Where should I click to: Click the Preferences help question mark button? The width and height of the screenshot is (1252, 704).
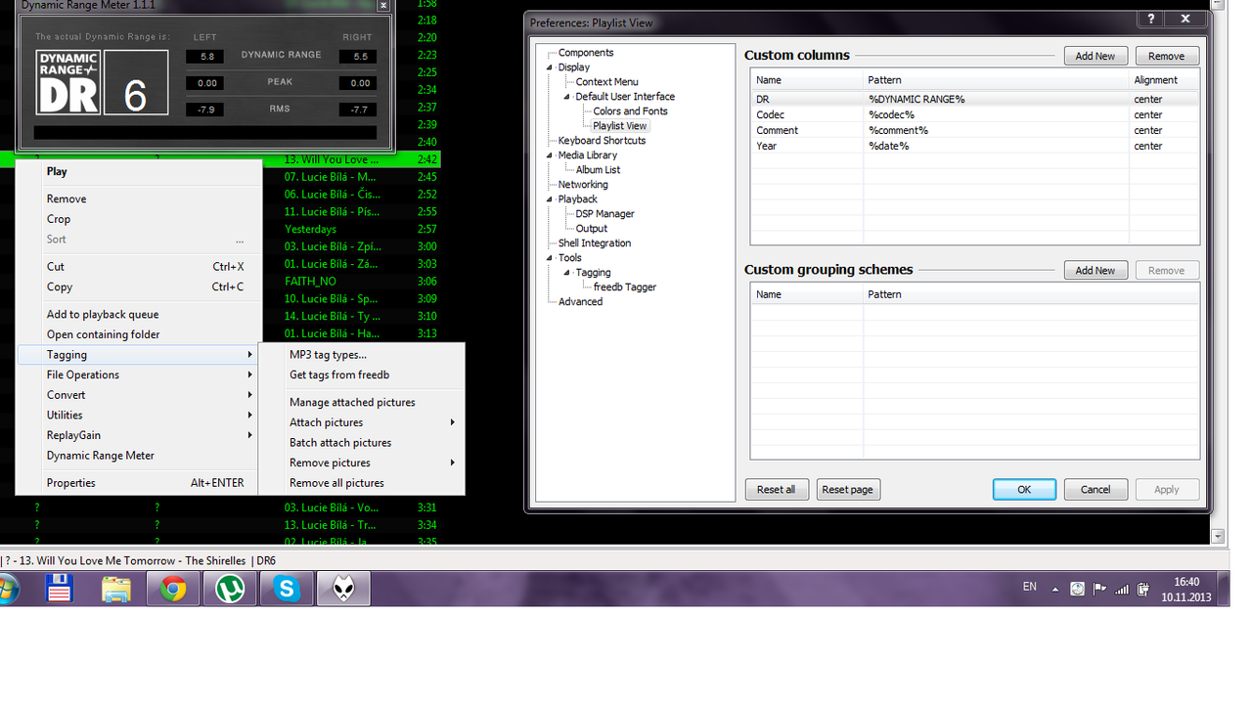click(x=1151, y=19)
